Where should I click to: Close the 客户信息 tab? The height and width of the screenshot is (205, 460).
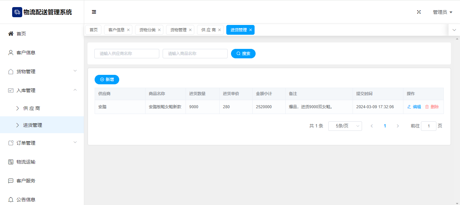click(x=128, y=30)
